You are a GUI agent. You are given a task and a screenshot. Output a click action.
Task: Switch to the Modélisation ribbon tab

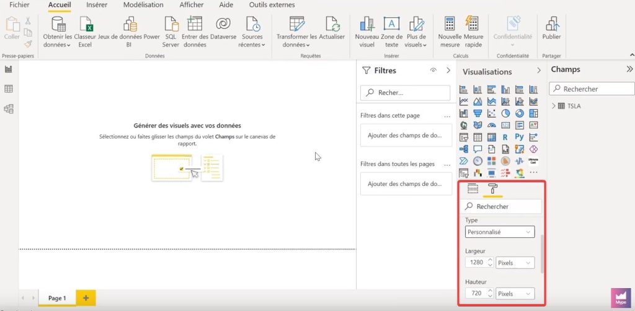(x=143, y=5)
